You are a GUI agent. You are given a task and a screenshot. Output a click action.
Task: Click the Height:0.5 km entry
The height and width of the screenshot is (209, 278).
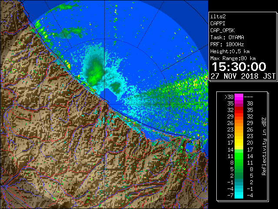(230, 51)
